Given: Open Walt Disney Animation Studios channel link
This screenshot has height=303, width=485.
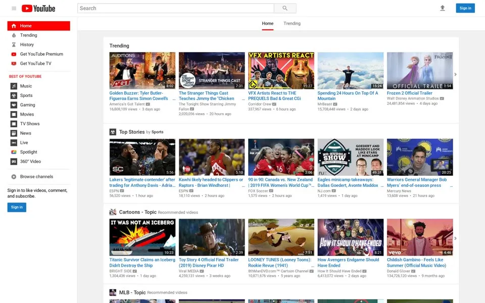Looking at the screenshot, I should tap(413, 98).
